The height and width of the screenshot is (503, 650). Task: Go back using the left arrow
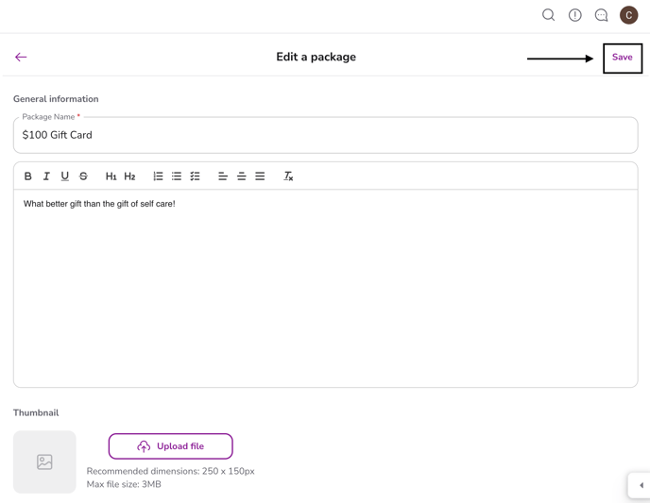(x=21, y=58)
